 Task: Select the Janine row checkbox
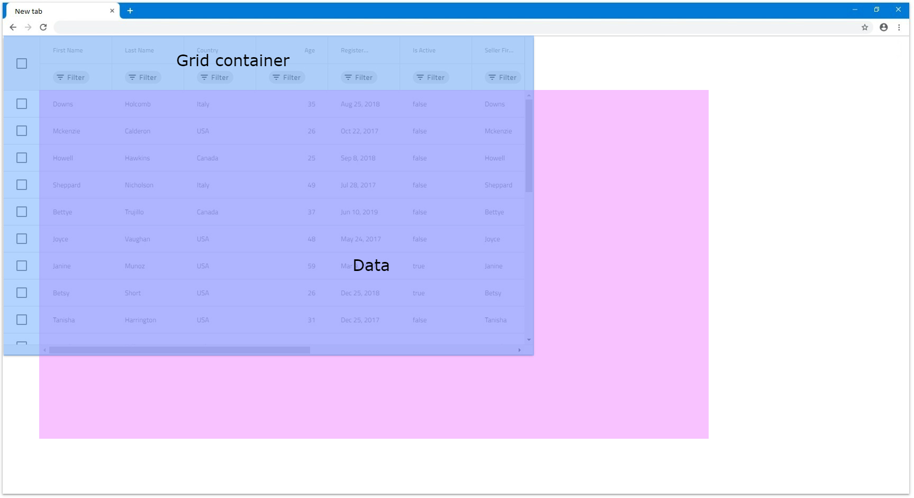22,266
